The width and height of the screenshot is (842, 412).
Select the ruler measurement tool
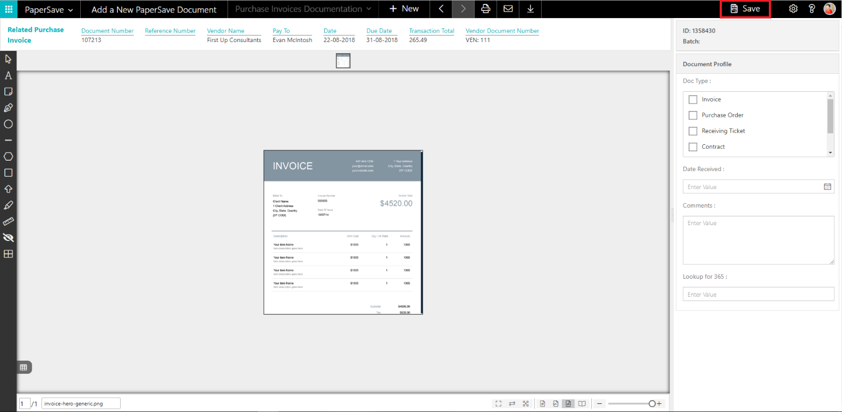pyautogui.click(x=8, y=221)
